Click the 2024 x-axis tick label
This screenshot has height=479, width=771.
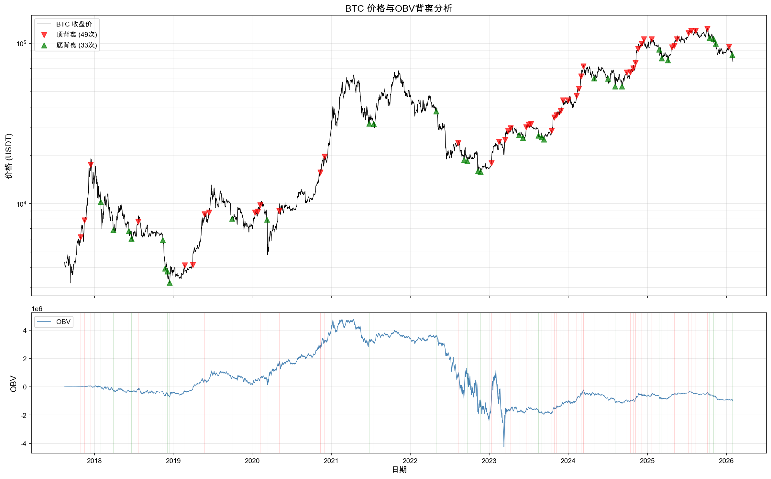(568, 461)
